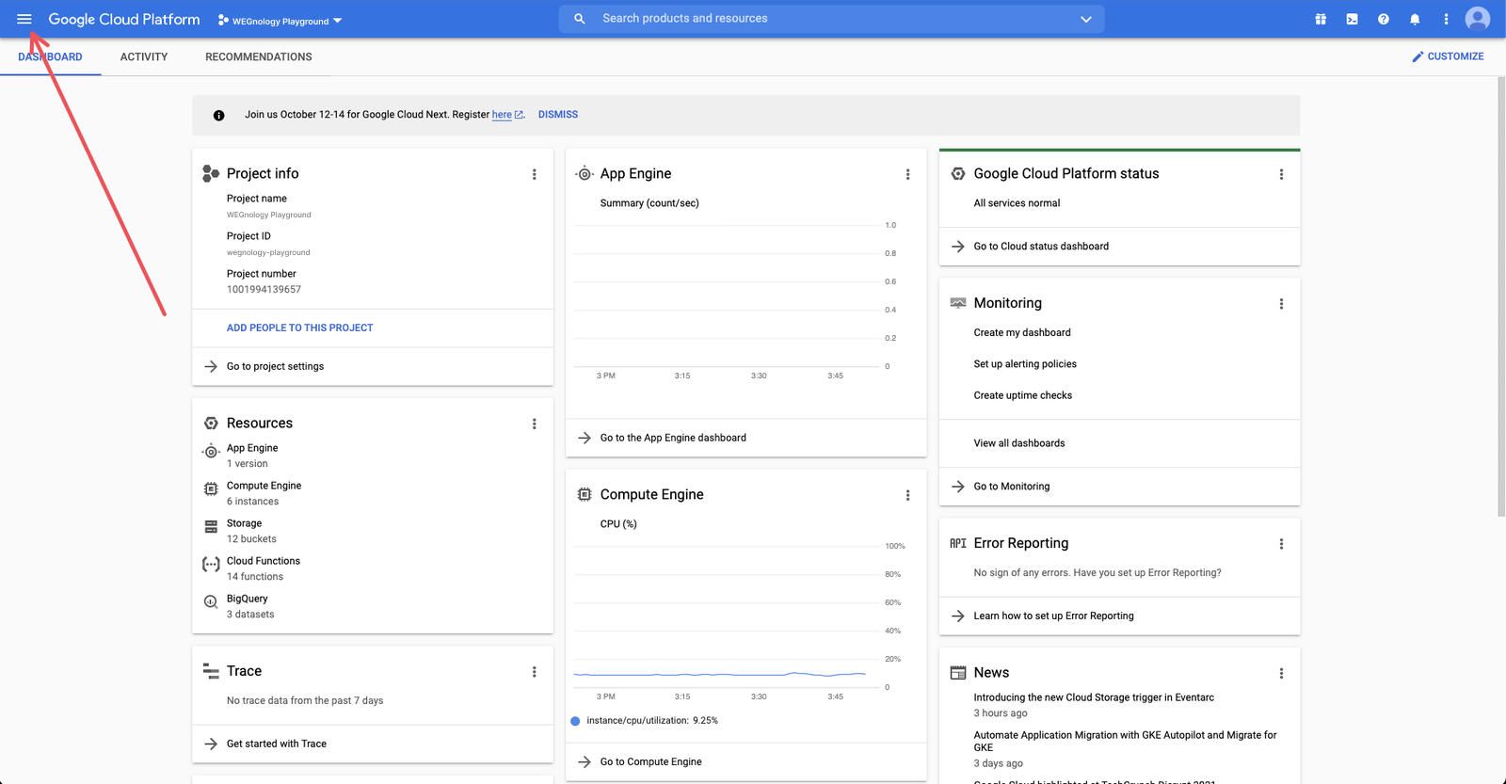Open News card options menu
Screen dimensions: 1506x784
(1281, 673)
